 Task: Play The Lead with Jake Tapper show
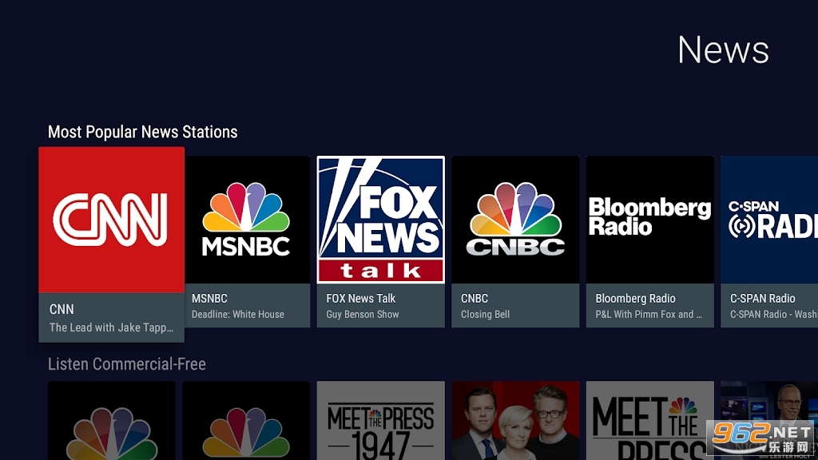tap(109, 327)
